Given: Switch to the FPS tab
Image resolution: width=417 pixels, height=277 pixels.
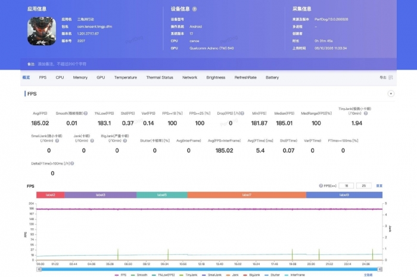Looking at the screenshot, I should point(42,77).
